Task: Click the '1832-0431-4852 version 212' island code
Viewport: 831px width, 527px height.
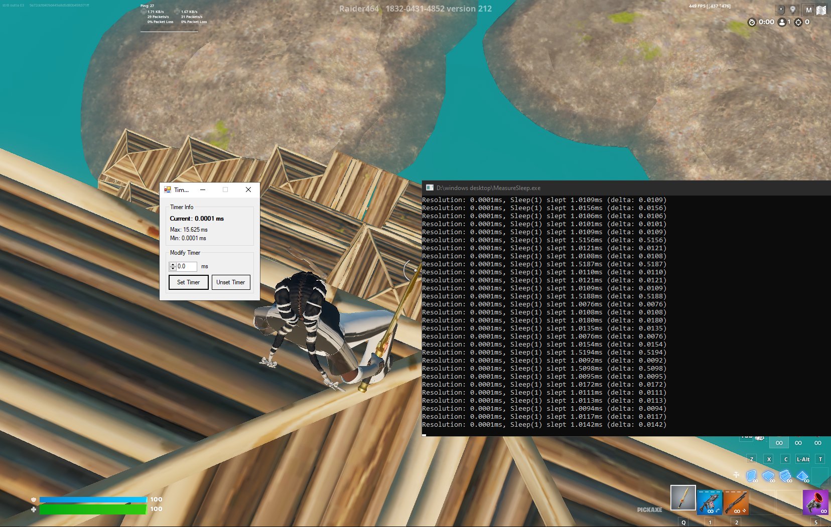Action: 439,9
